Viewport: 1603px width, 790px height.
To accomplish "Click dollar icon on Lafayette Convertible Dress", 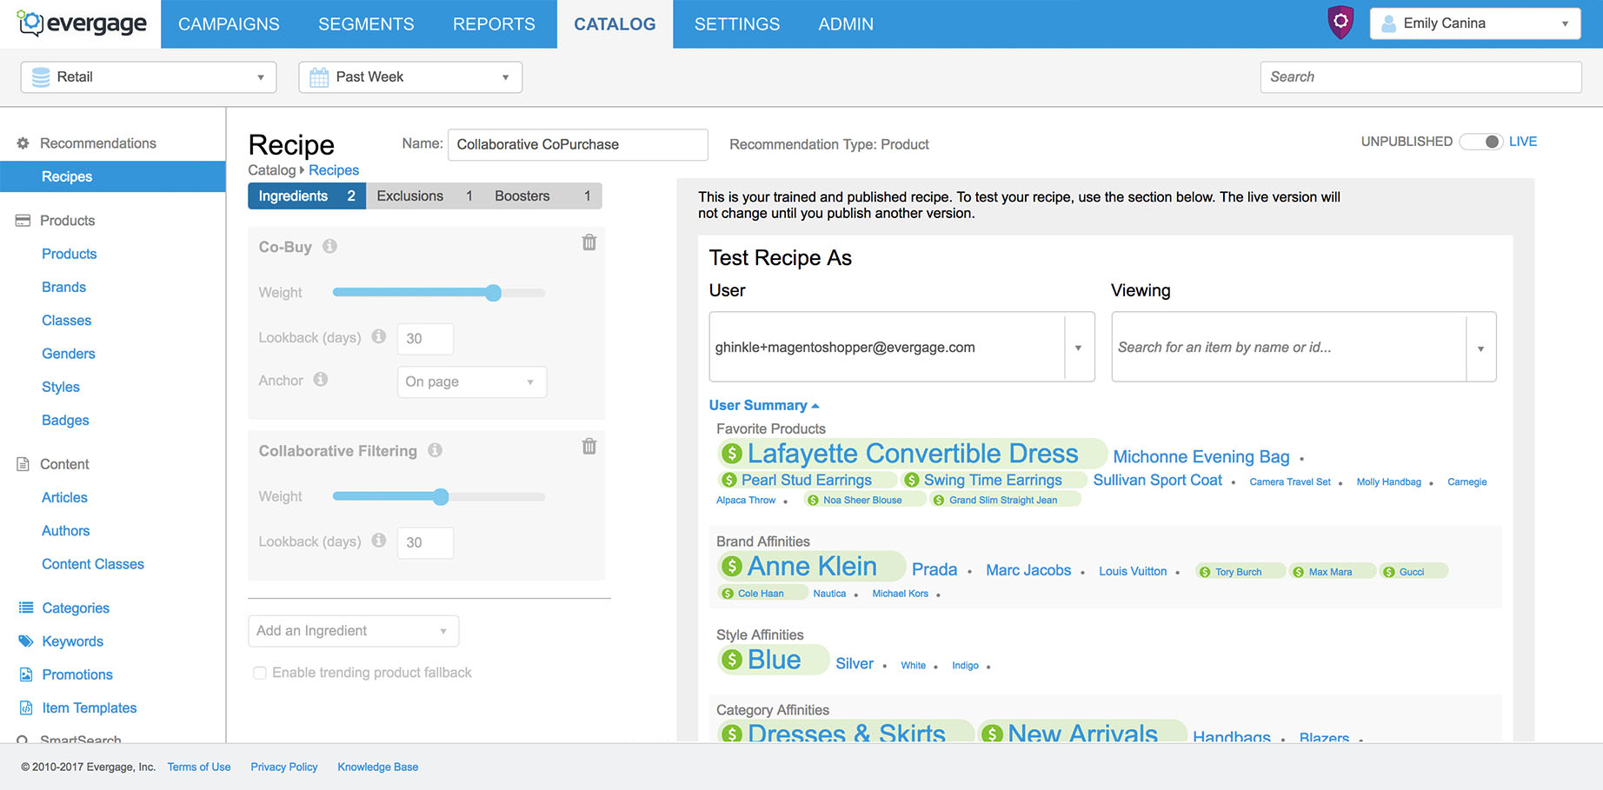I will coord(732,454).
